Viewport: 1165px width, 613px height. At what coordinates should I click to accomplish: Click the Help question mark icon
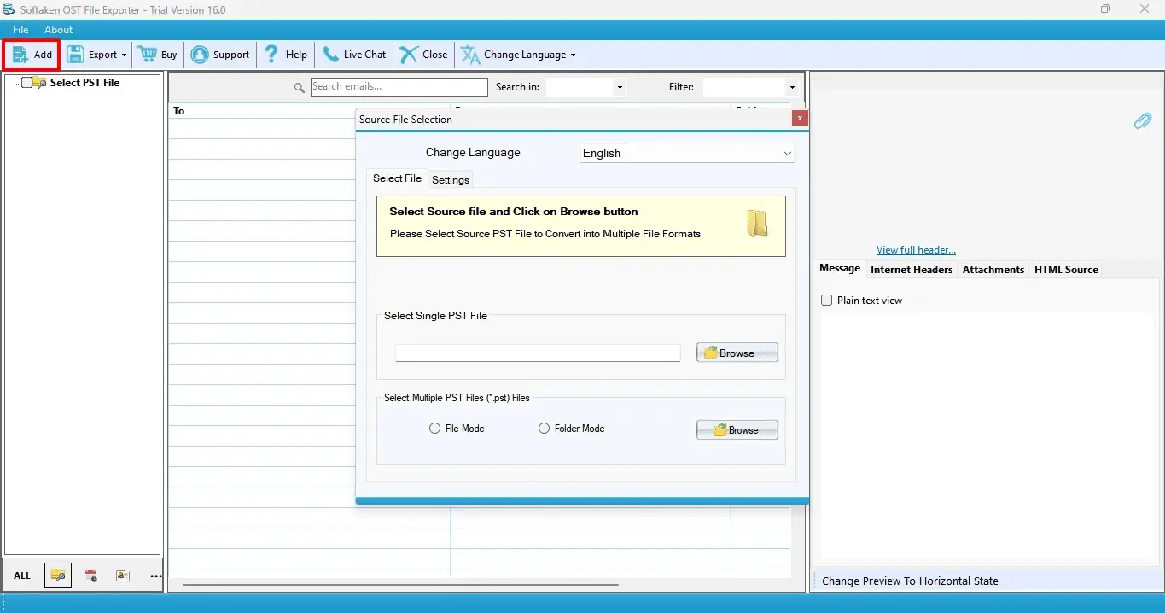point(271,54)
